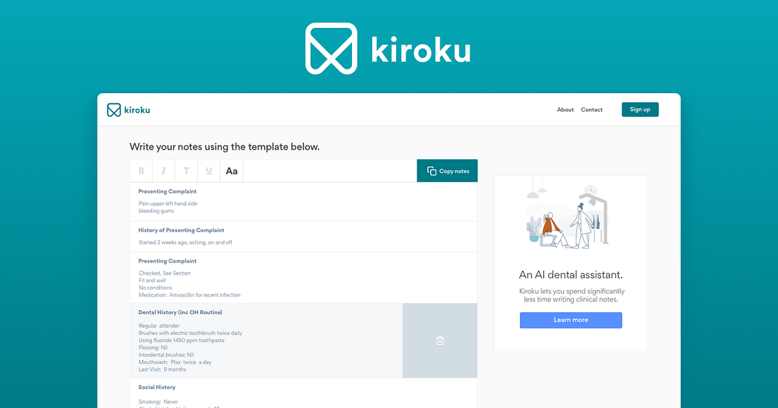
Task: Select the Aa text style icon
Action: 231,170
